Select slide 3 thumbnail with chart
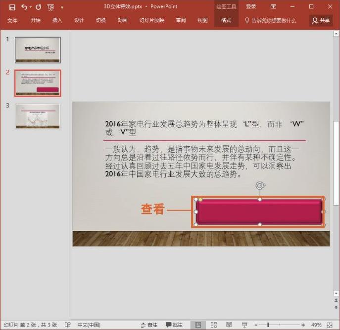Viewport: 340px width, 330px height. [x=38, y=116]
